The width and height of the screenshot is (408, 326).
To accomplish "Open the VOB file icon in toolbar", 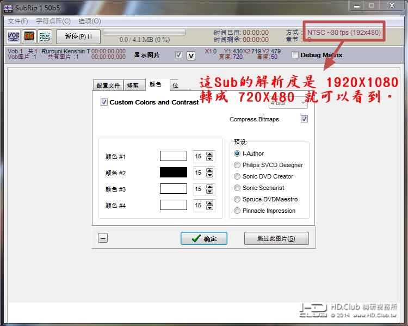I will [x=13, y=36].
